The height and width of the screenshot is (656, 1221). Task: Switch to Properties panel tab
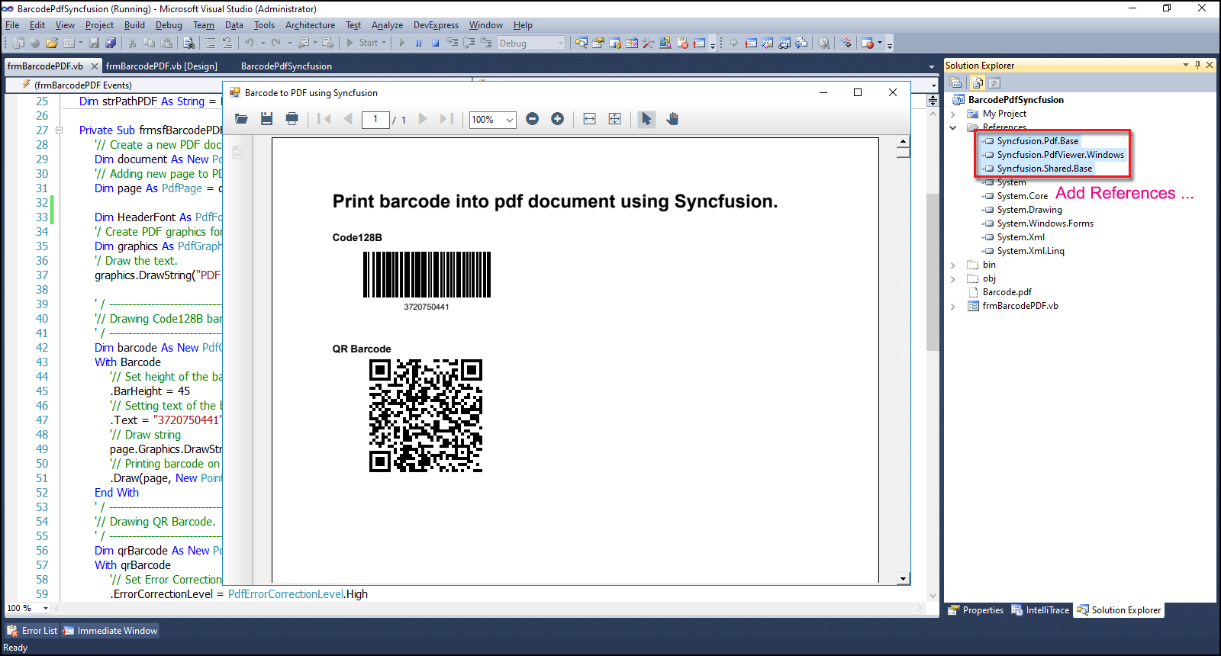coord(976,610)
